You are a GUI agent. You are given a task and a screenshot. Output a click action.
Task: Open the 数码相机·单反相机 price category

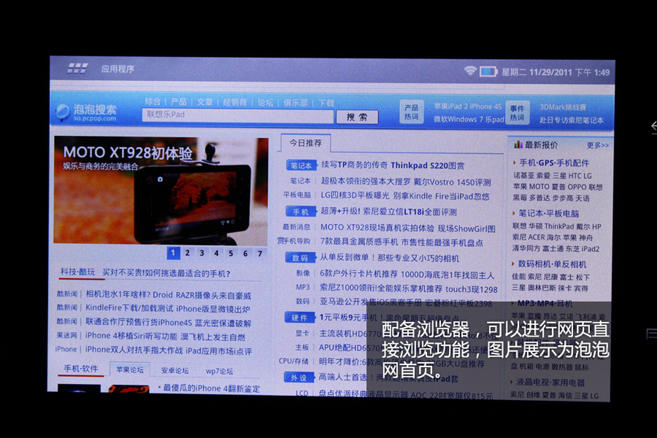(553, 264)
